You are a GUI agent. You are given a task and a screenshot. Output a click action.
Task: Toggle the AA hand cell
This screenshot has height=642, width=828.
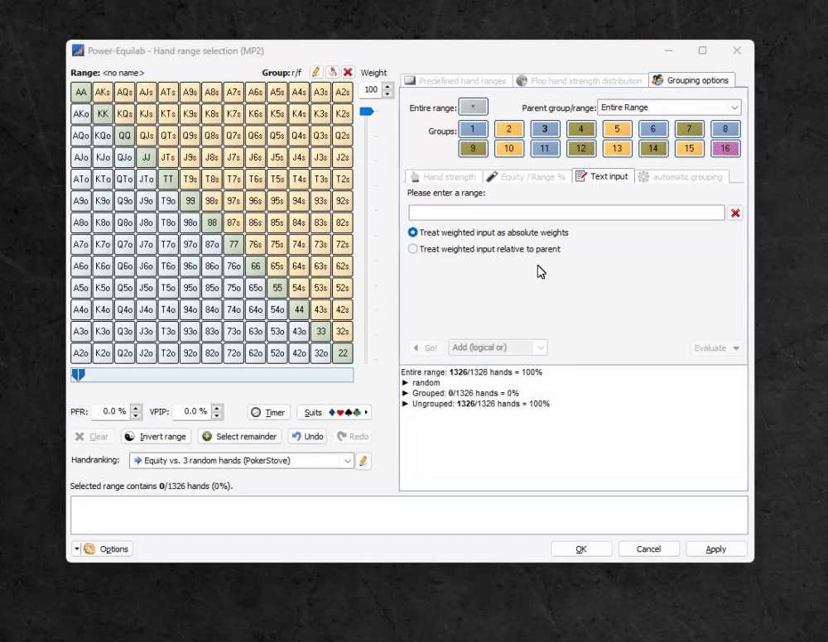pyautogui.click(x=81, y=93)
